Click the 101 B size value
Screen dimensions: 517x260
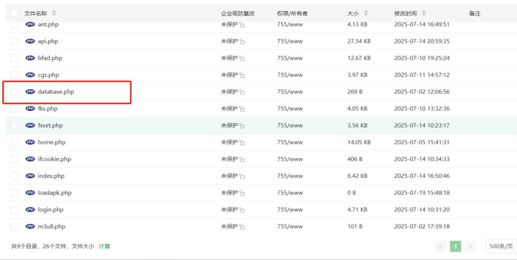click(x=355, y=227)
